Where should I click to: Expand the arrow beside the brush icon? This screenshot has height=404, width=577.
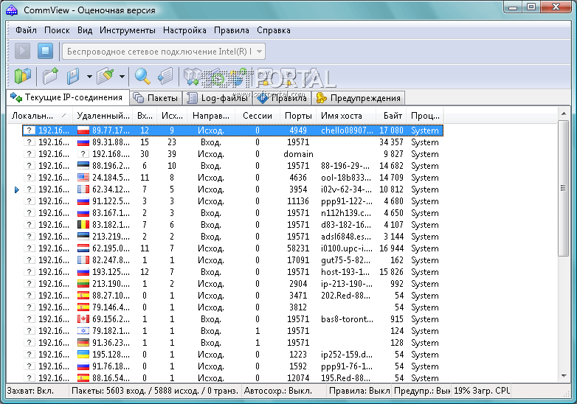(x=122, y=76)
